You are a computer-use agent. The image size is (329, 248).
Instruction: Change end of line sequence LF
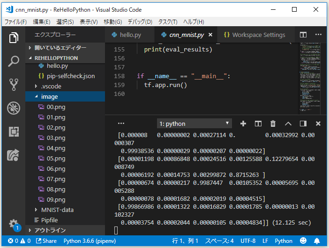click(265, 241)
